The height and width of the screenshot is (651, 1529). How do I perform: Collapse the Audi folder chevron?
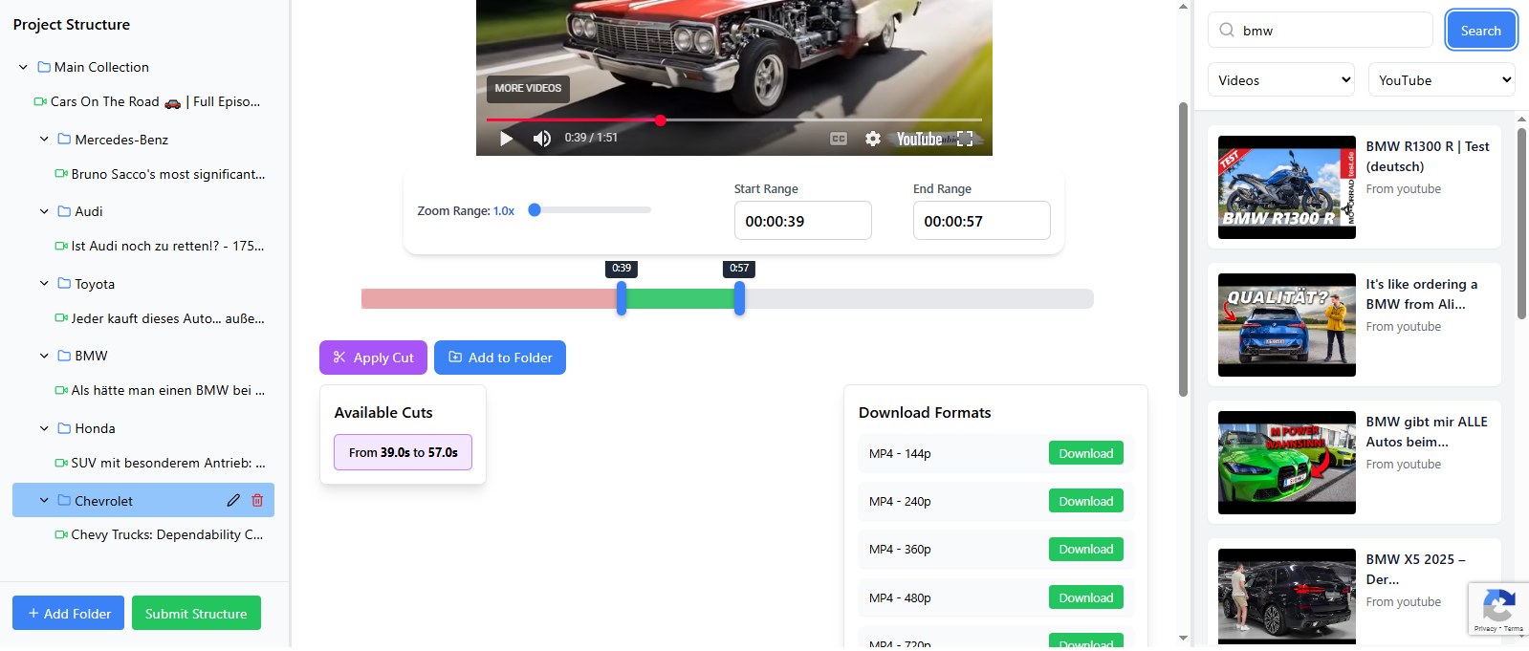[x=44, y=211]
